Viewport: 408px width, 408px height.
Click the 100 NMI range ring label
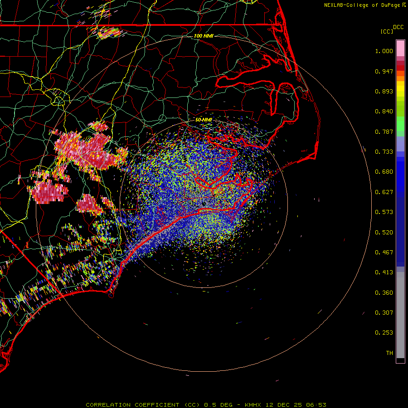click(x=204, y=36)
